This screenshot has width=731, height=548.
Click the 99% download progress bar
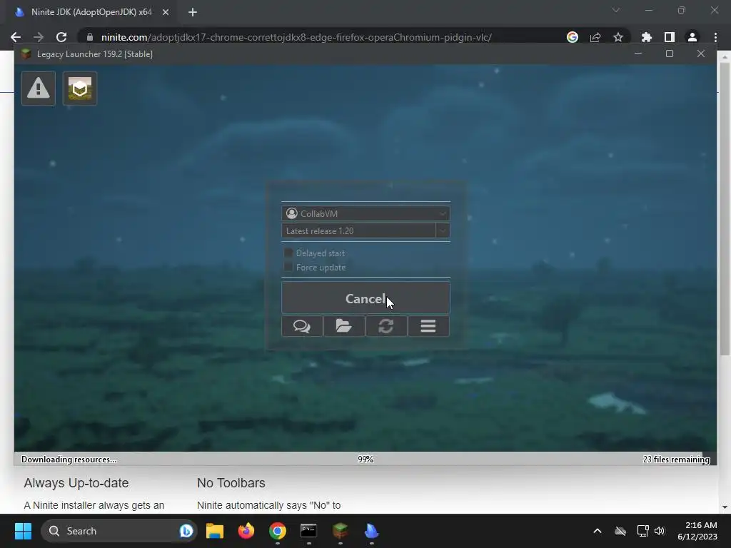(x=365, y=459)
